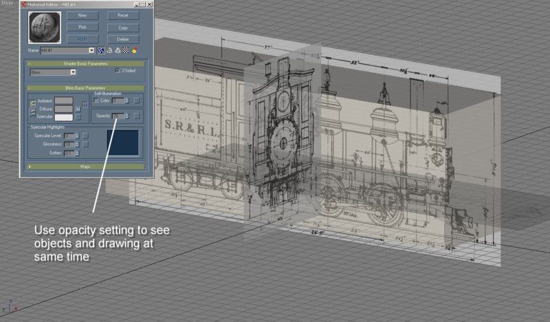Click the Opacity map slot button
The image size is (550, 322).
136,116
